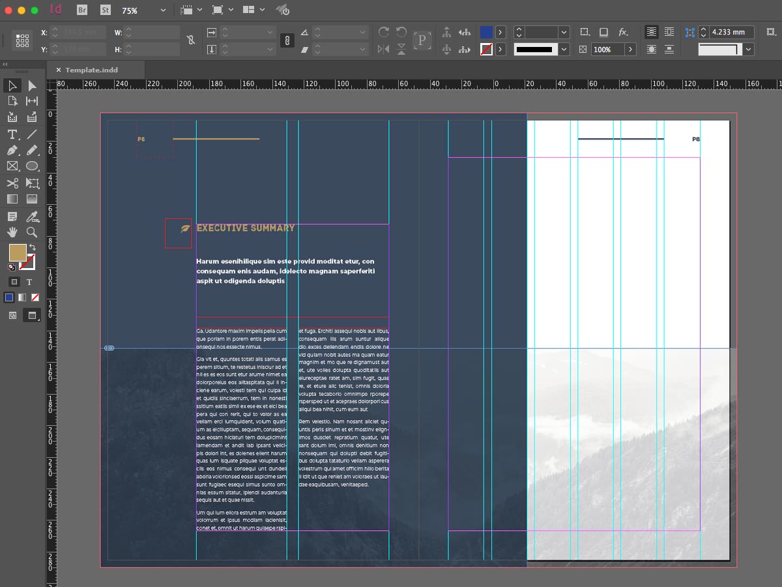The image size is (782, 587).
Task: Click the rotate 90° clockwise icon
Action: 384,32
